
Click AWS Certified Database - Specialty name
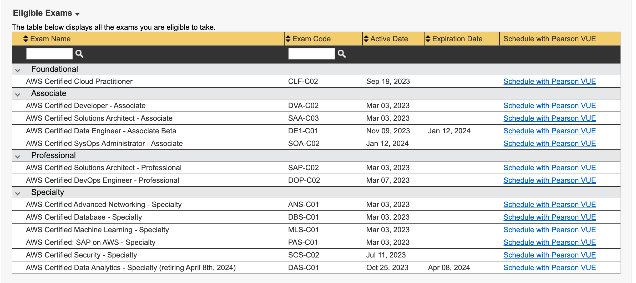pyautogui.click(x=84, y=217)
